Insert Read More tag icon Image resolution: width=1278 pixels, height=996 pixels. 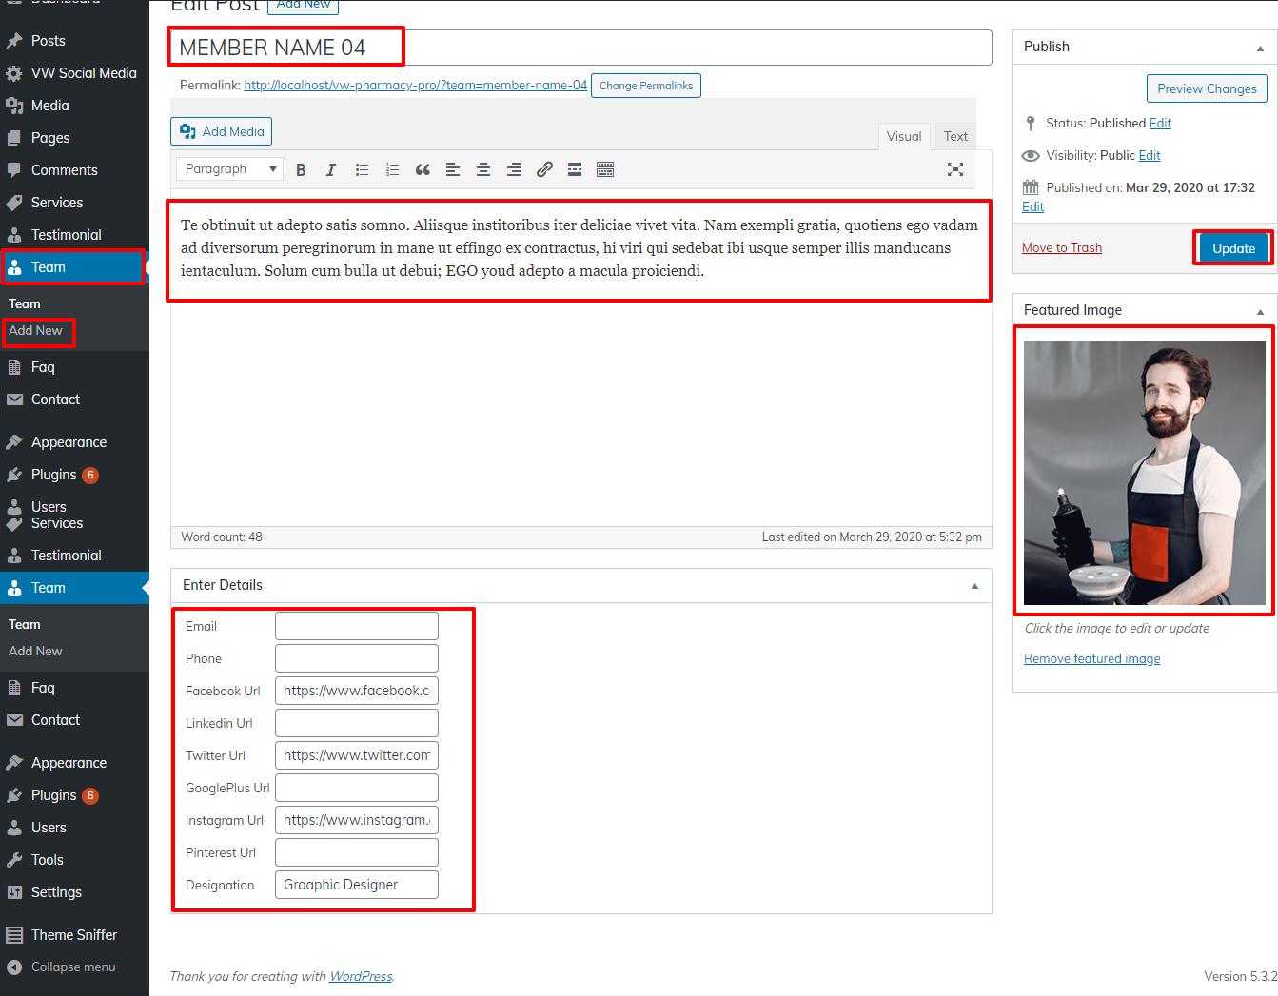point(575,169)
